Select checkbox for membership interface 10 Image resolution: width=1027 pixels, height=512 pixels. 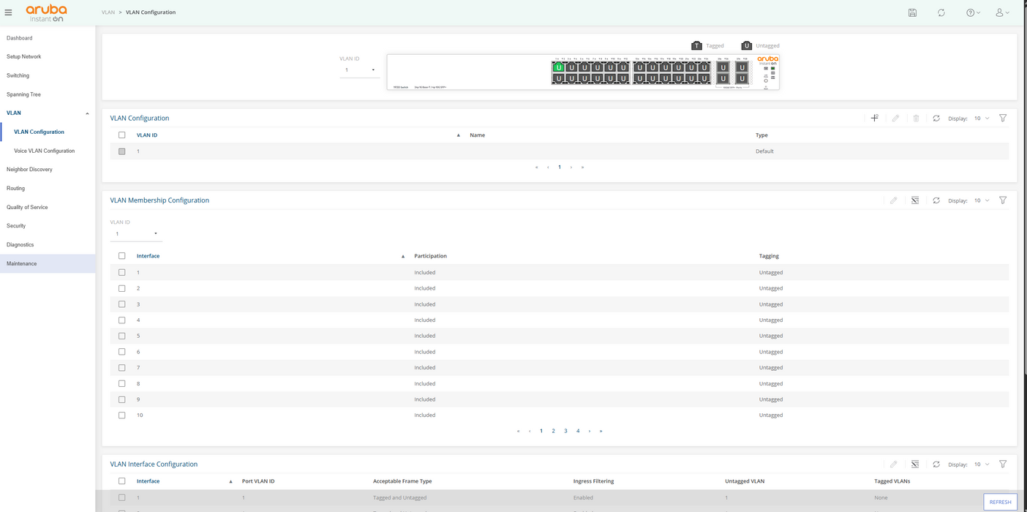coord(121,415)
